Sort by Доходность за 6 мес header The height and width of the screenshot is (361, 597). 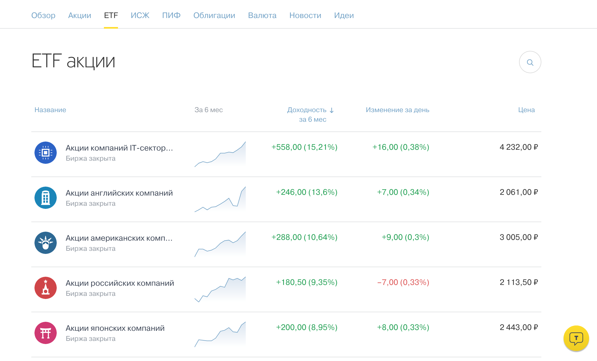coord(311,115)
